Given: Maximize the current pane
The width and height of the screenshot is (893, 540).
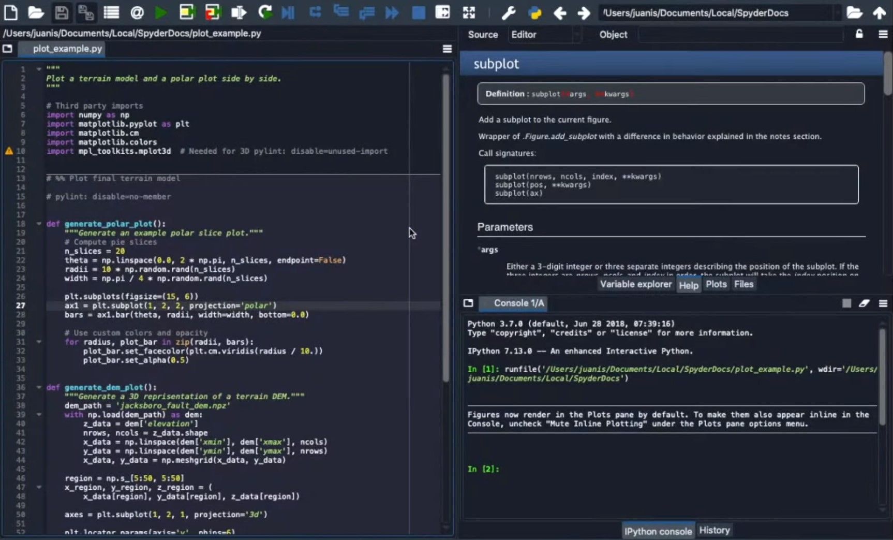Looking at the screenshot, I should click(443, 12).
